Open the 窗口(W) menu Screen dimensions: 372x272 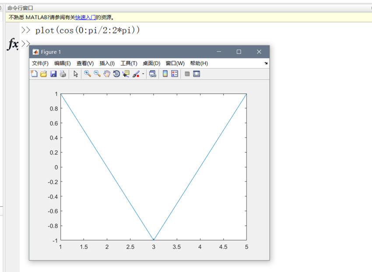pos(175,63)
